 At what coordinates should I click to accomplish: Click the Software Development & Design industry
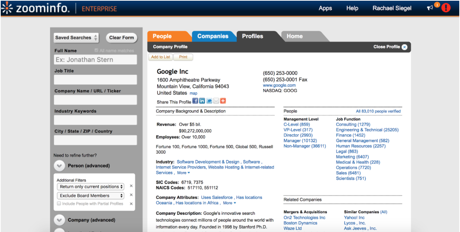pyautogui.click(x=208, y=162)
